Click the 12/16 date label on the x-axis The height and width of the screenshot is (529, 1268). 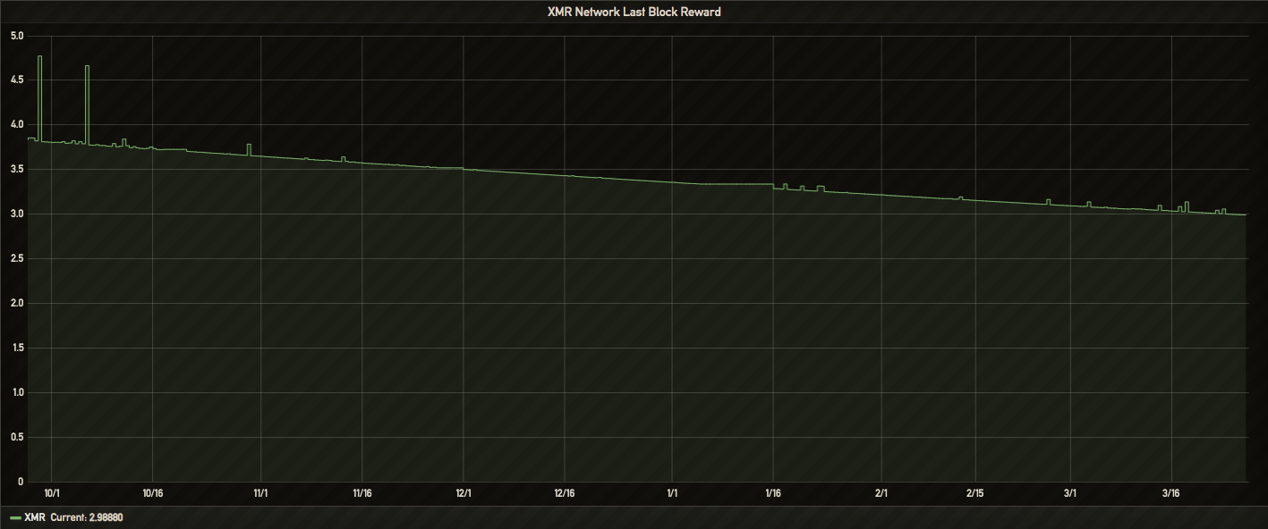tap(565, 493)
